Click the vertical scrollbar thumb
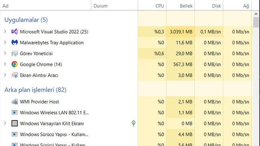260x146 pixels. [256, 22]
